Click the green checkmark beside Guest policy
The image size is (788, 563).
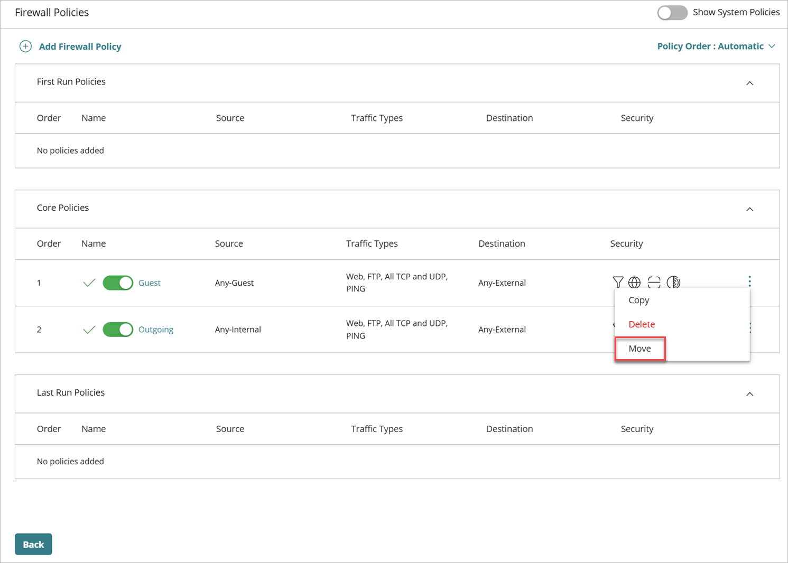tap(89, 283)
